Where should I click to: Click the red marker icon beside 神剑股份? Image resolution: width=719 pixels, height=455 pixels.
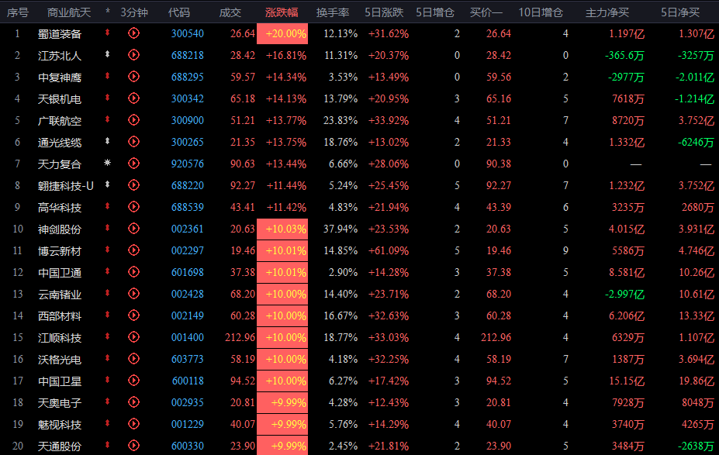pyautogui.click(x=108, y=229)
